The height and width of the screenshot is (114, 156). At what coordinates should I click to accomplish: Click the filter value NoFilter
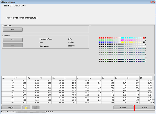point(71,42)
